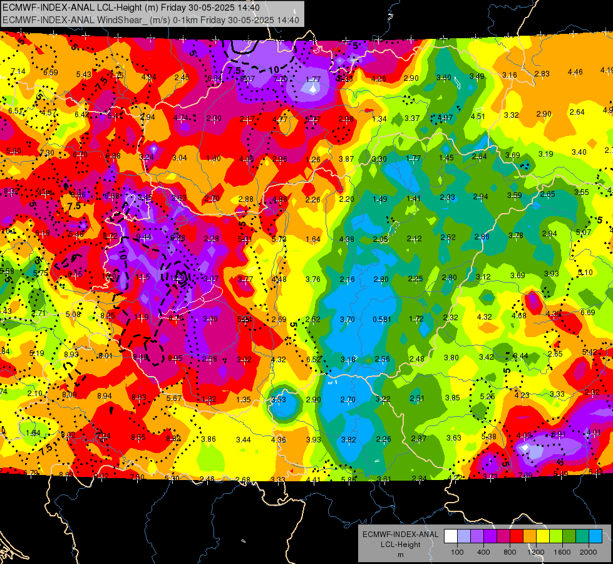Viewport: 613px width, 564px height.
Task: Click the teal legend swatch
Action: click(582, 536)
